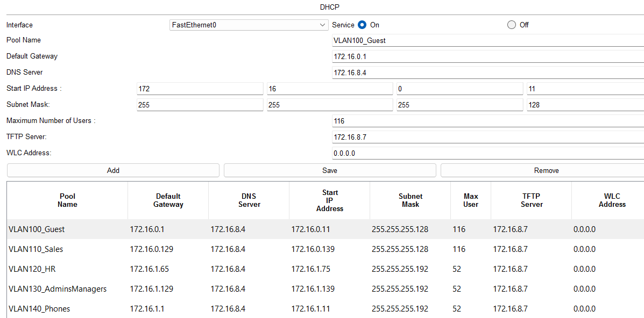
Task: Turn the DHCP service Off
Action: pyautogui.click(x=511, y=25)
